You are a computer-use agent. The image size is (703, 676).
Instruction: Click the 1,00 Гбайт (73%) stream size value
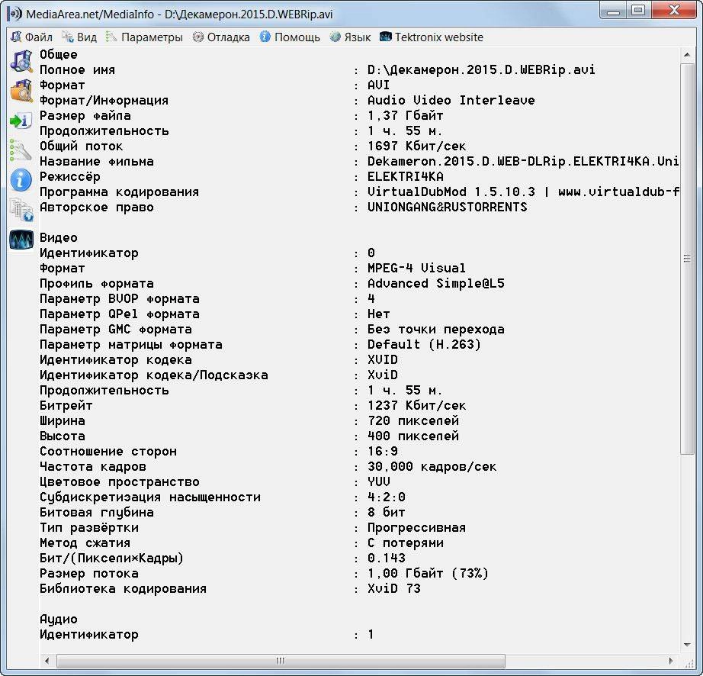click(x=429, y=573)
